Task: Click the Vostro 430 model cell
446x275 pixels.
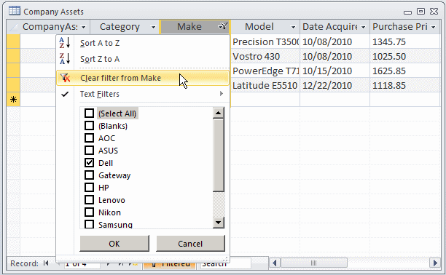Action: [x=265, y=56]
